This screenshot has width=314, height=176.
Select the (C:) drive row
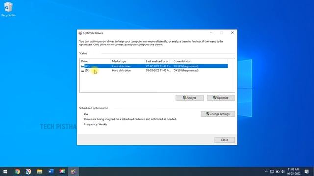[154, 66]
